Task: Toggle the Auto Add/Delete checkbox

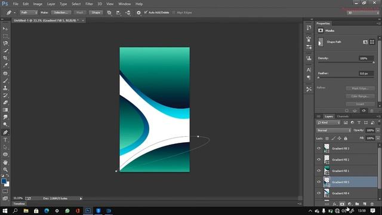Action: (x=146, y=12)
